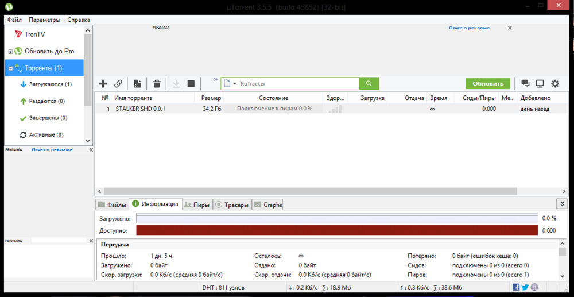
Task: Click the green Обновить button
Action: coord(487,83)
